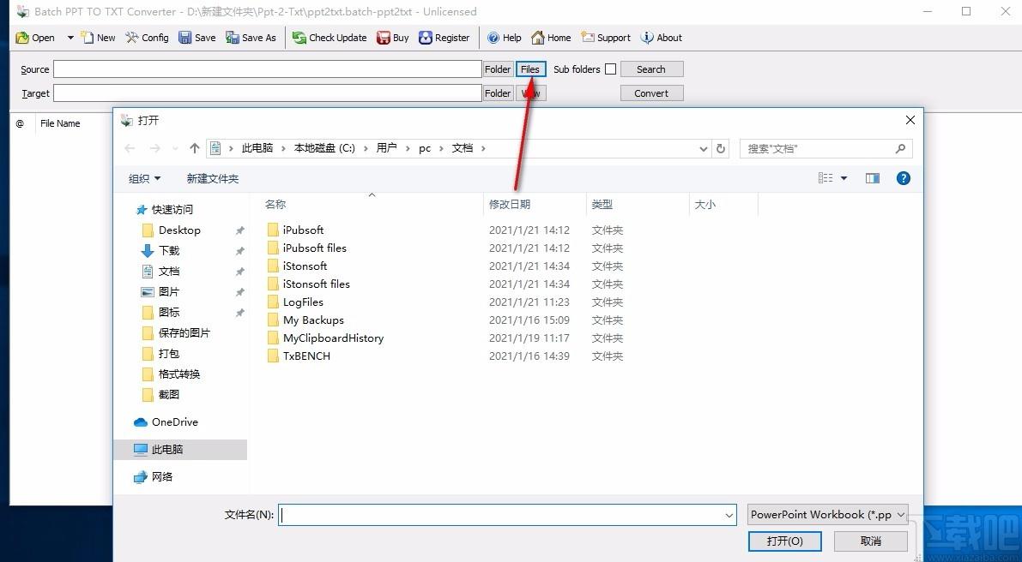Select OneDrive in navigation pane
The height and width of the screenshot is (562, 1022).
tap(175, 422)
